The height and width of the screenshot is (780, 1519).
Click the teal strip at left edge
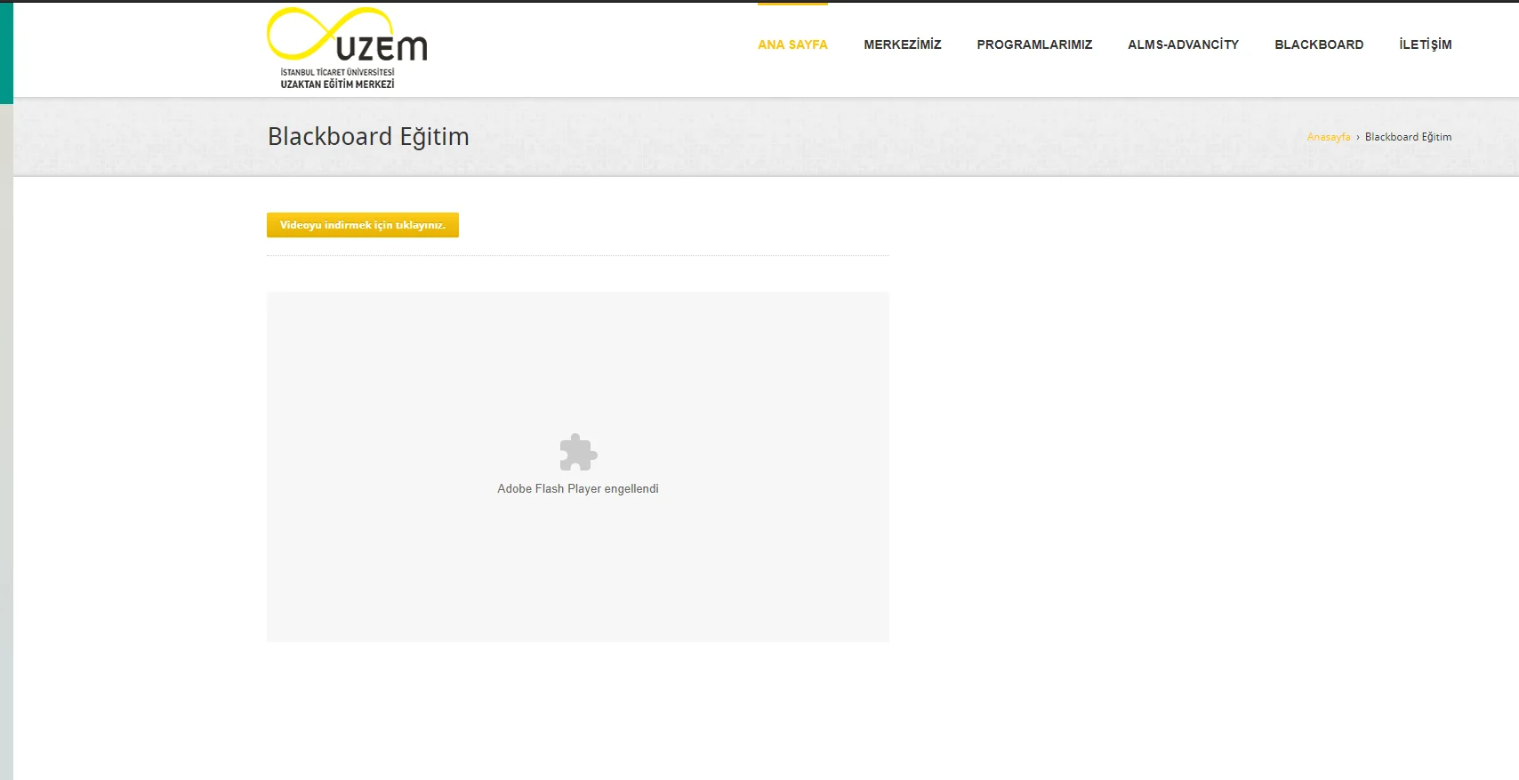point(6,52)
